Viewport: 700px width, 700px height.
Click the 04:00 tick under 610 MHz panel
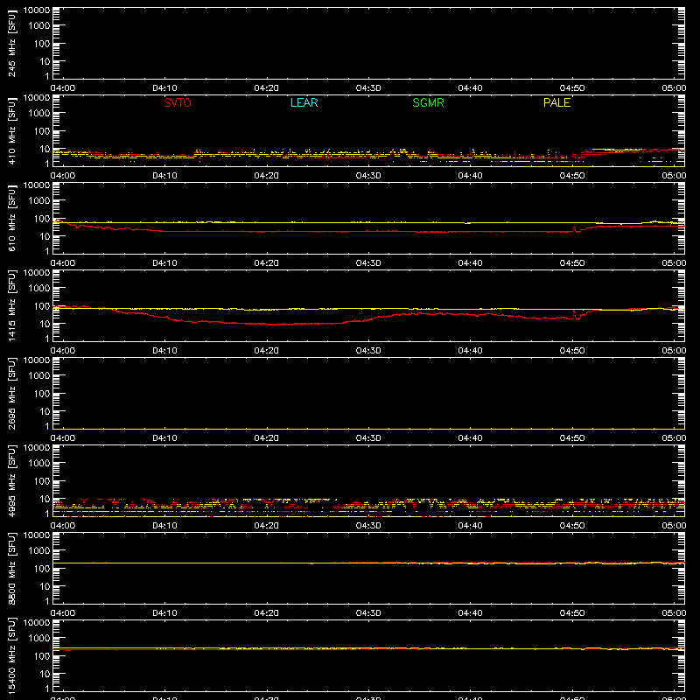(63, 263)
